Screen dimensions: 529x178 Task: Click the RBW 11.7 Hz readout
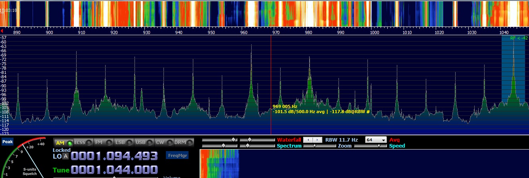pyautogui.click(x=342, y=140)
